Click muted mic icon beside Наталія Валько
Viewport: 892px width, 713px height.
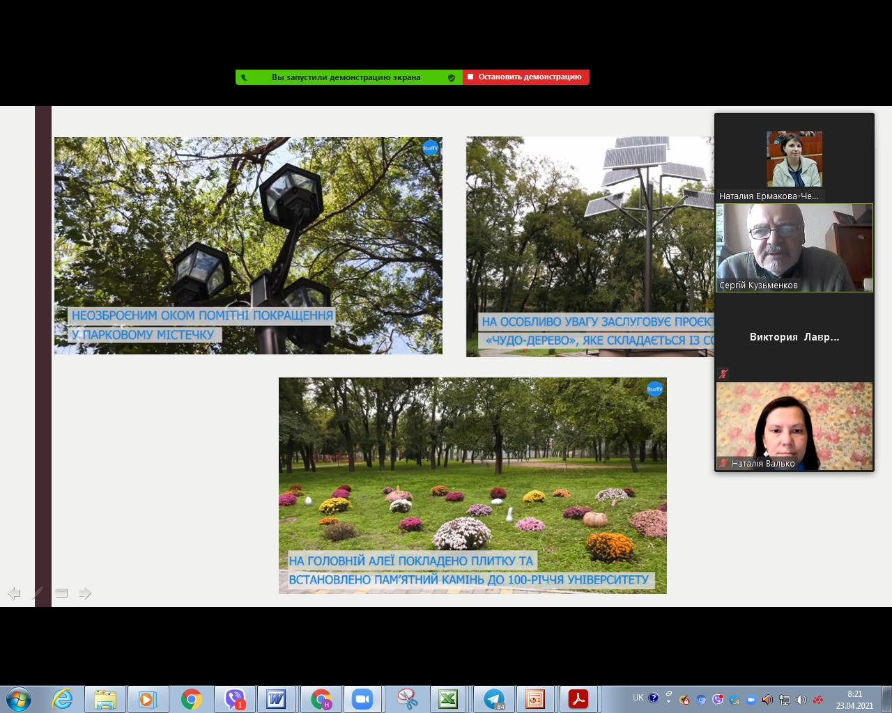pos(723,463)
